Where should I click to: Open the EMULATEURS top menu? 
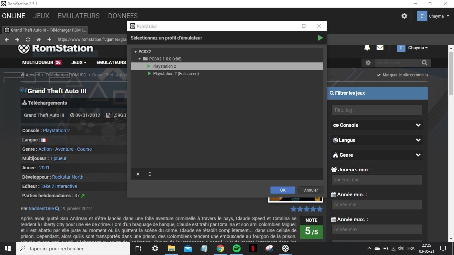pyautogui.click(x=78, y=16)
